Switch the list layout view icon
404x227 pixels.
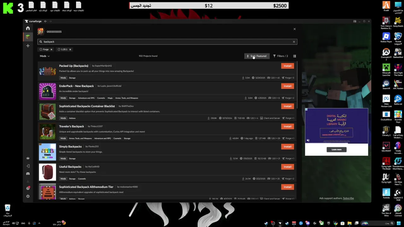click(294, 56)
